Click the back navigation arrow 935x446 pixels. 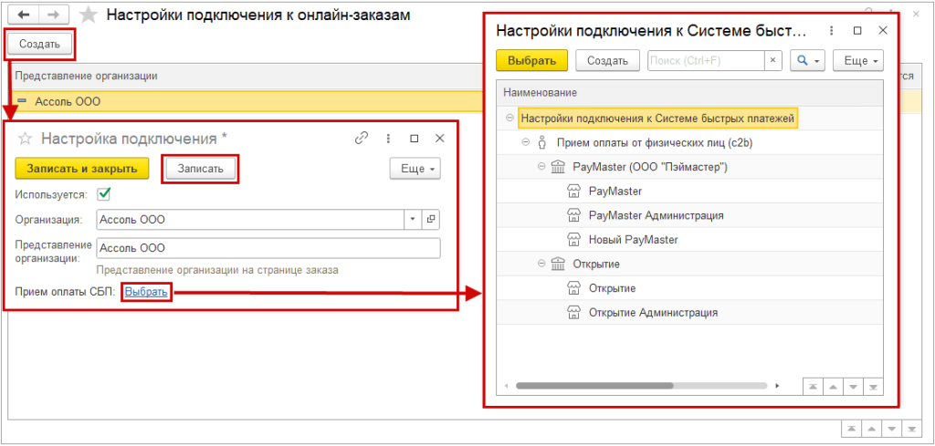pos(22,15)
